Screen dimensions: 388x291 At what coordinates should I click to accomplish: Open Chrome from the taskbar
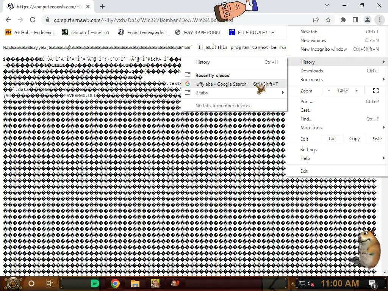[x=115, y=283]
